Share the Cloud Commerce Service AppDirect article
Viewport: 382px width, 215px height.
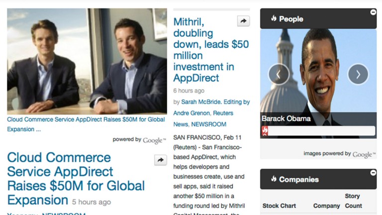click(x=161, y=160)
